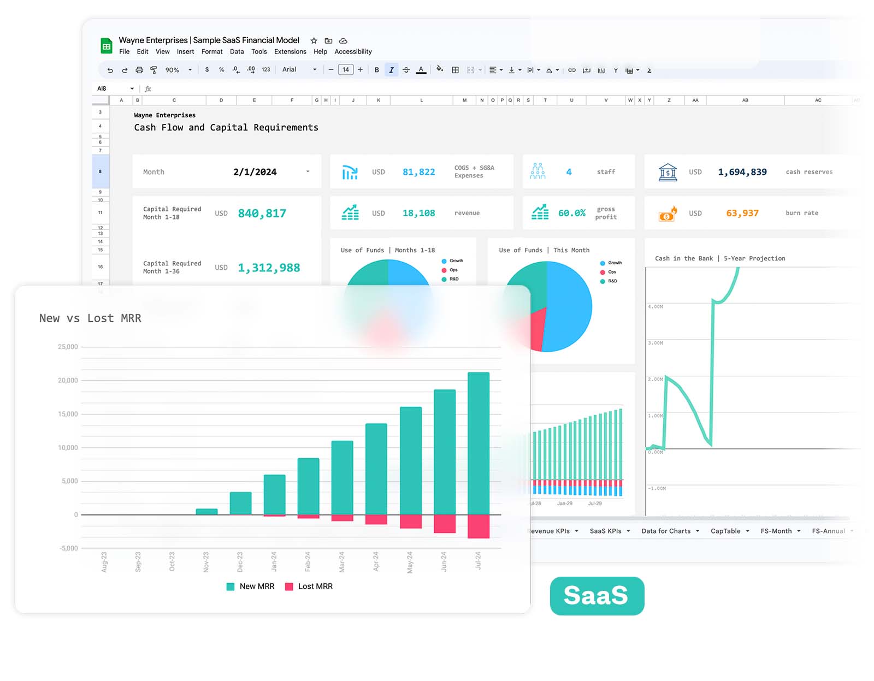
Task: Open the Format menu
Action: (x=212, y=51)
